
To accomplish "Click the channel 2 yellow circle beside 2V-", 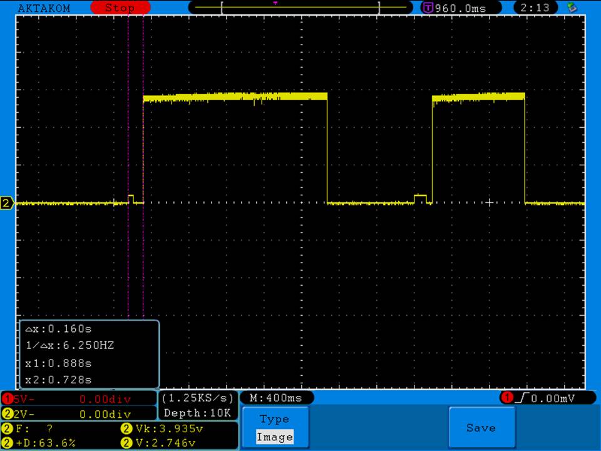I will 8,414.
